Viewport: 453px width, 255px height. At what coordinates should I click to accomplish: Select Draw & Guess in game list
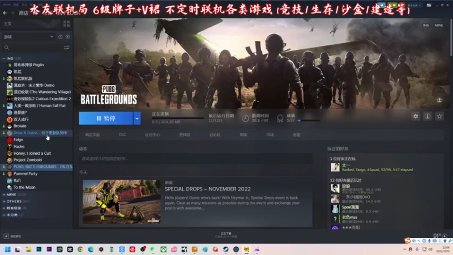point(40,133)
